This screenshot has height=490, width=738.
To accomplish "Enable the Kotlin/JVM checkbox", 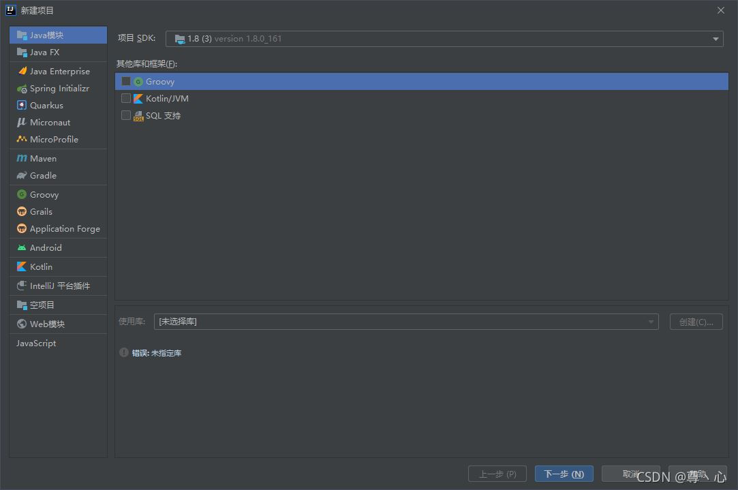I will click(x=125, y=98).
